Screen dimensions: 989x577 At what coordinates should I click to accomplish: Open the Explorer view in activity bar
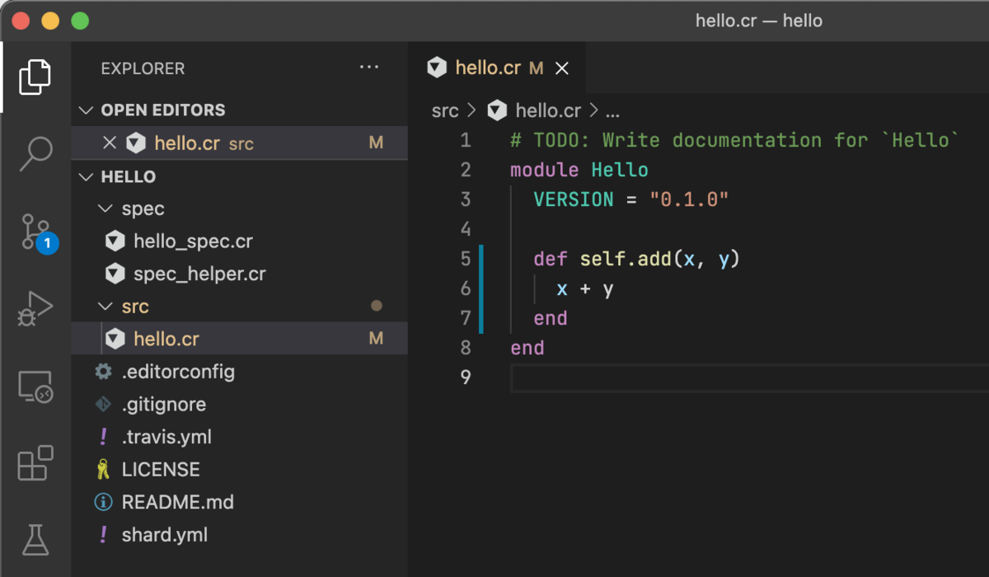[x=35, y=77]
